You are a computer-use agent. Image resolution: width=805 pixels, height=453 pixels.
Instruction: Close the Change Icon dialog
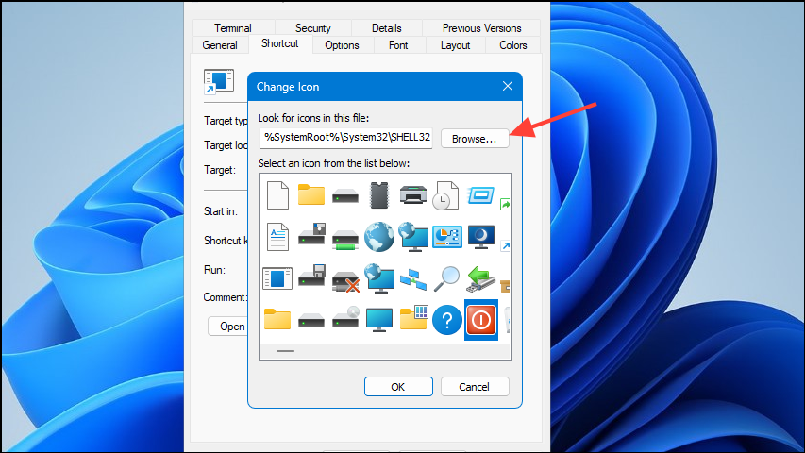coord(508,86)
